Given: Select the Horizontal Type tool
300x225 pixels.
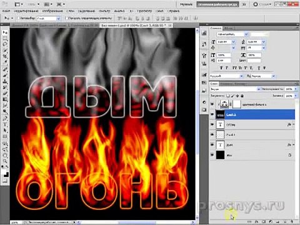Looking at the screenshot, I should tap(5, 124).
